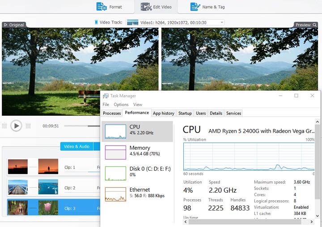Open the App history tab
This screenshot has height=227, width=322.
coord(164,113)
